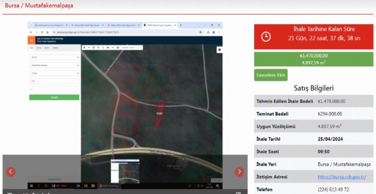Switch to the TKGM Parsel Sorgu browser tab

coord(159,25)
